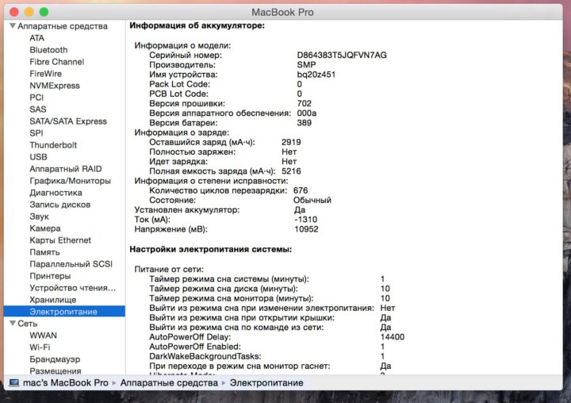The height and width of the screenshot is (403, 571).
Task: Open the Камера sidebar item
Action: click(x=44, y=228)
